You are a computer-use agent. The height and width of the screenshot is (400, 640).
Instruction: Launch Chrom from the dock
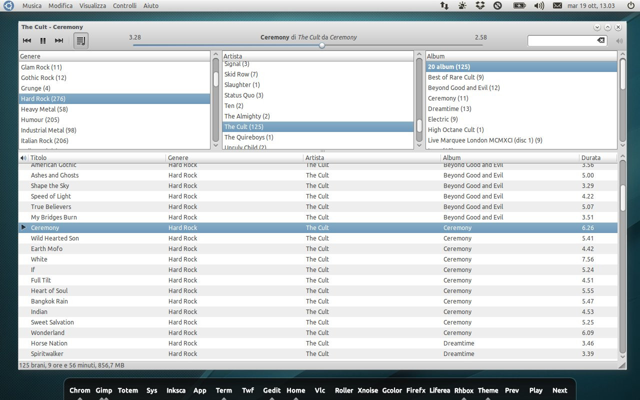pyautogui.click(x=80, y=390)
